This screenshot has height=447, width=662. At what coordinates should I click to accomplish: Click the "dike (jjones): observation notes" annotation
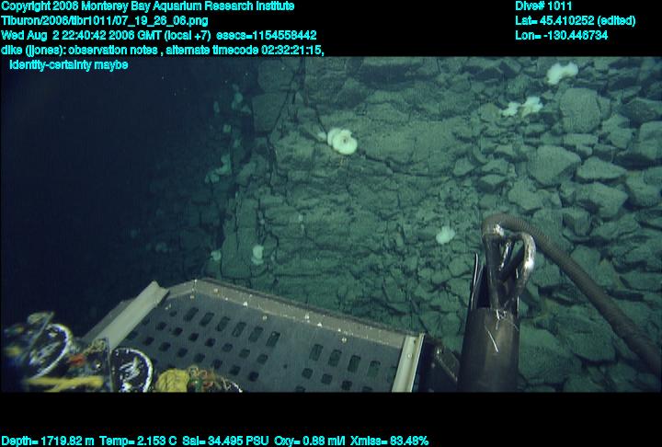79,51
